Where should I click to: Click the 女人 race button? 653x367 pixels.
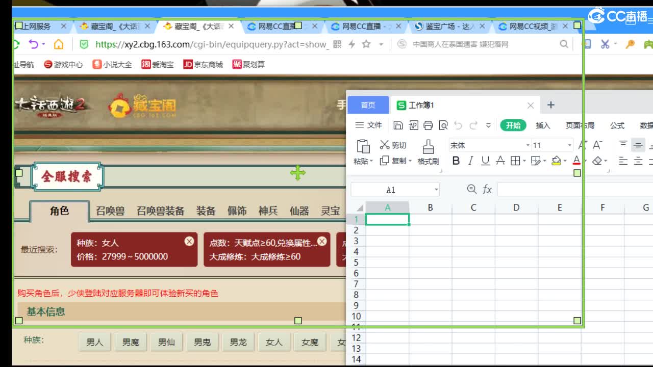(x=274, y=342)
